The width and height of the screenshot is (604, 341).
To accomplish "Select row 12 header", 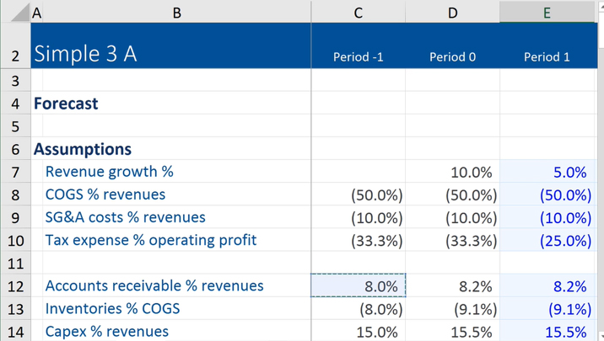I will click(x=15, y=285).
